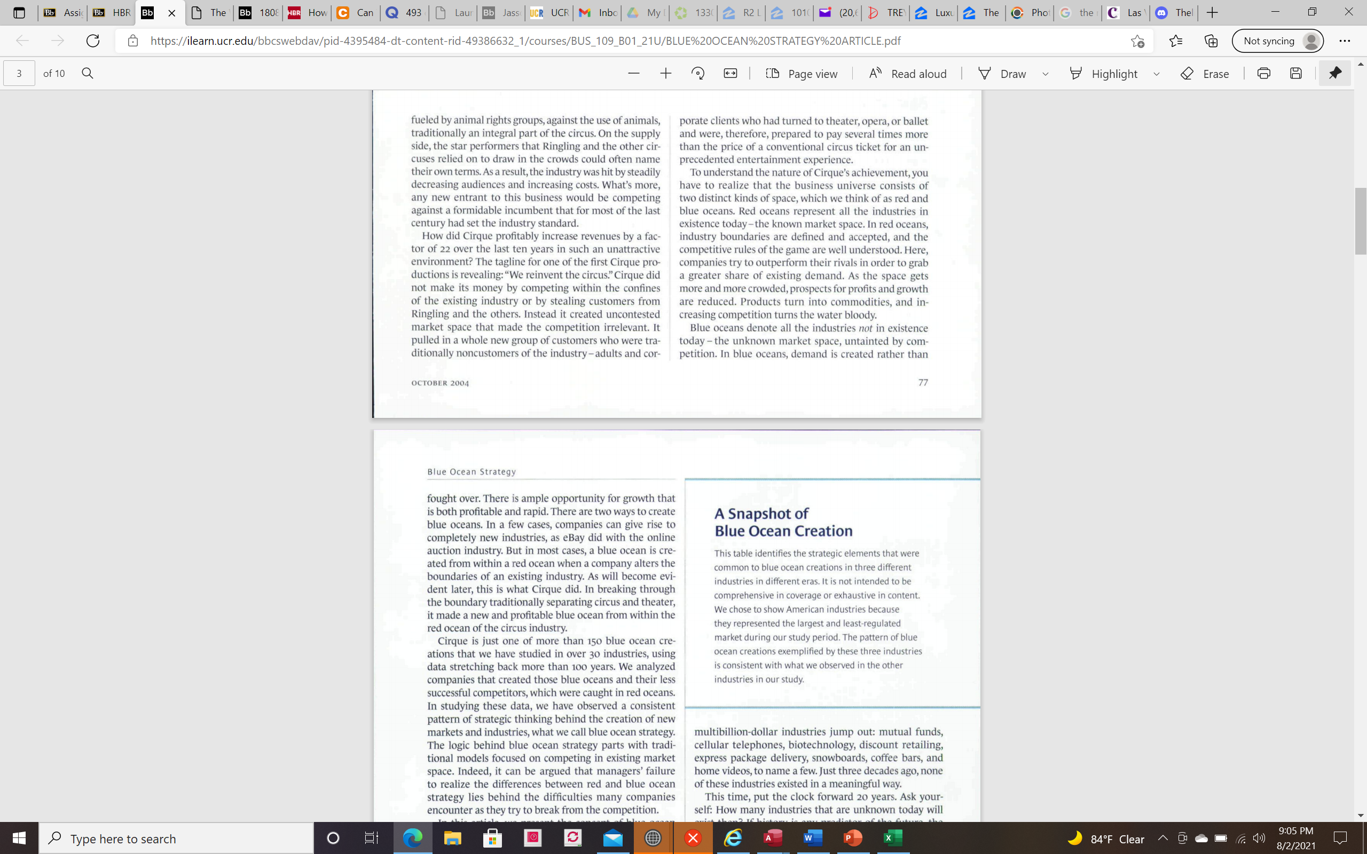Print the PDF document

1263,74
